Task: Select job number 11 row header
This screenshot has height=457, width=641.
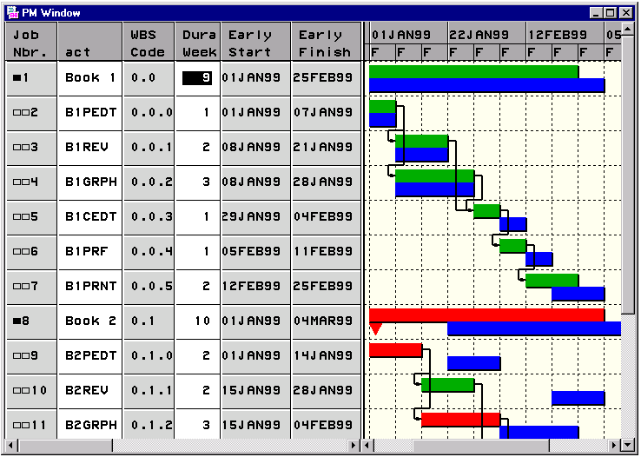Action: click(x=31, y=423)
